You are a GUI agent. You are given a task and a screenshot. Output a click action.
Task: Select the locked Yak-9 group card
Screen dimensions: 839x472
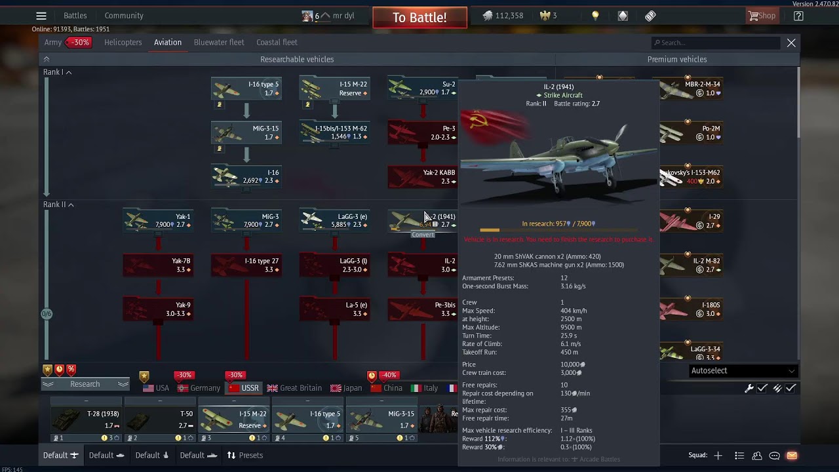[x=158, y=309]
